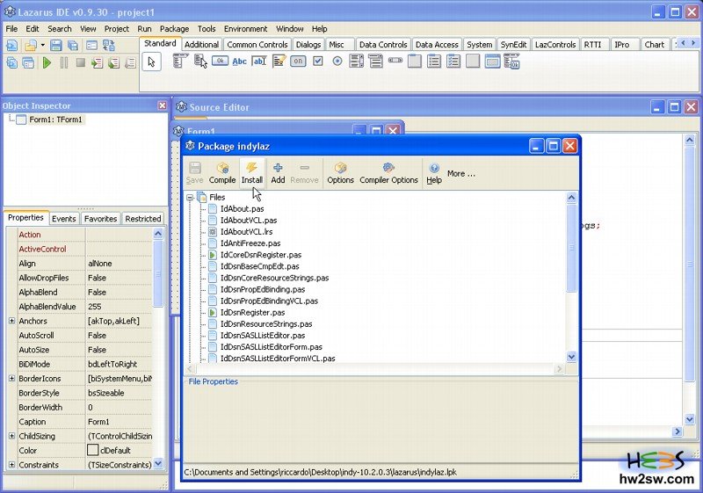Image resolution: width=703 pixels, height=493 pixels.
Task: Click the package file list vertical scrollbar
Action: tap(571, 277)
